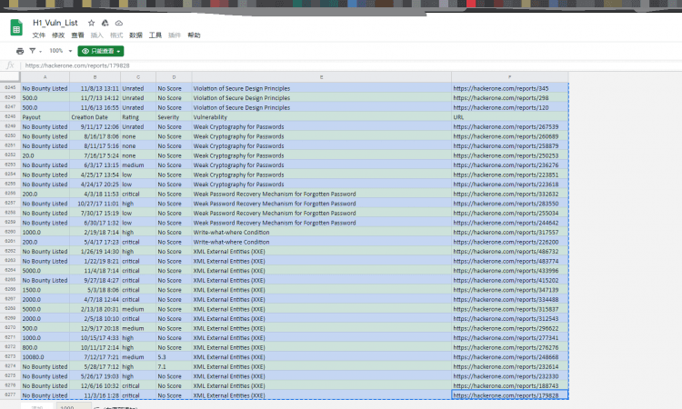Screen dimensions: 682x409
Task: Check the cloud save status icon
Action: [119, 22]
